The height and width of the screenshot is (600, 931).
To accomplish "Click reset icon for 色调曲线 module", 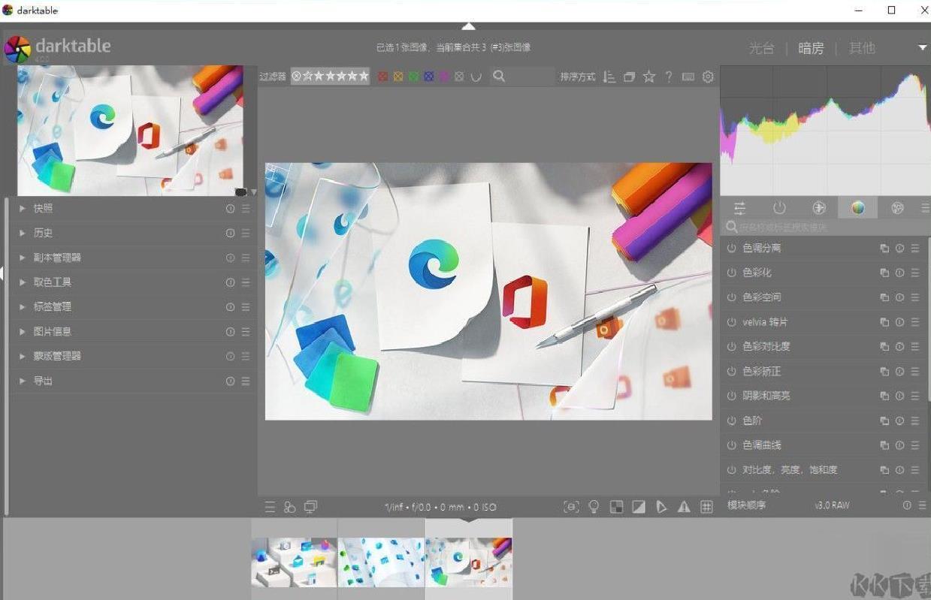I will (x=899, y=445).
